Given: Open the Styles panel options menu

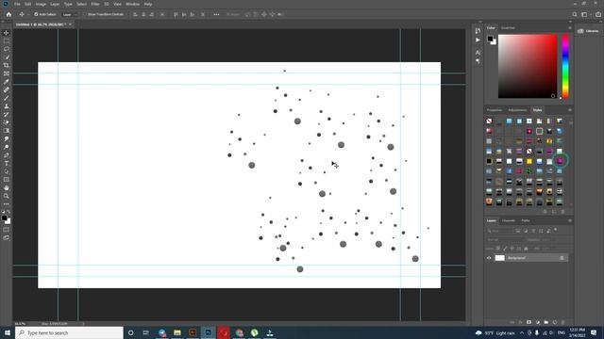Looking at the screenshot, I should coord(570,110).
